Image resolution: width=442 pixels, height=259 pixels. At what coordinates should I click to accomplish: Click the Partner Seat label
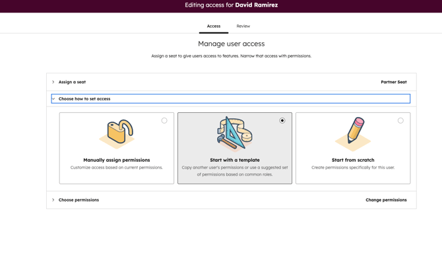tap(394, 82)
